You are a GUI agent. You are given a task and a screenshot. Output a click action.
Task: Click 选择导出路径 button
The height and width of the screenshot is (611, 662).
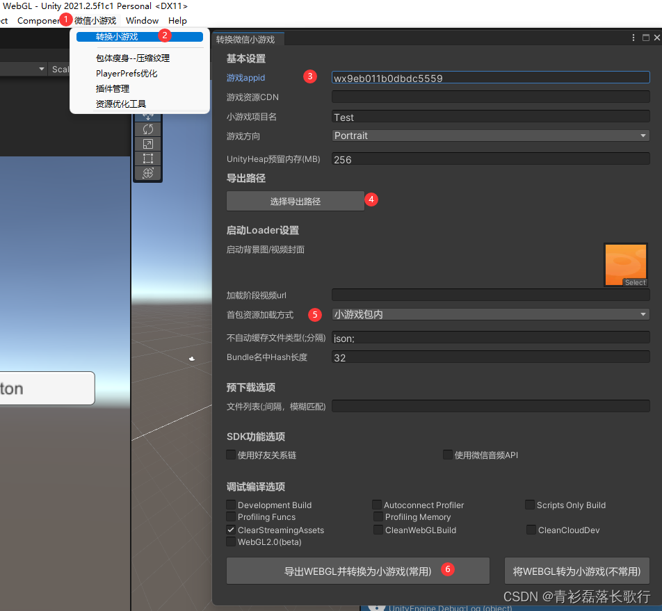[295, 202]
